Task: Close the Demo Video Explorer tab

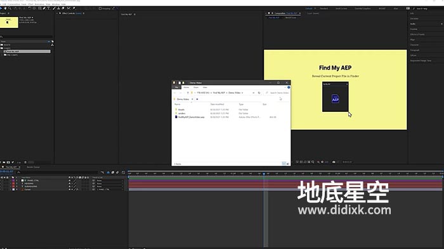Action: 192,99
